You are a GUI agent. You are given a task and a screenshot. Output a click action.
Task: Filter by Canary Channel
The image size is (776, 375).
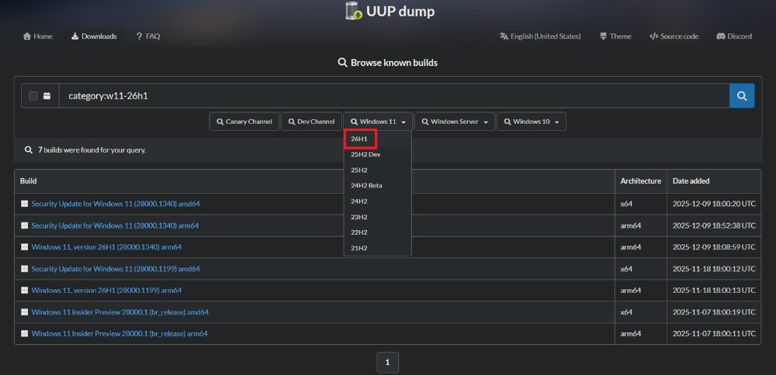pyautogui.click(x=244, y=122)
